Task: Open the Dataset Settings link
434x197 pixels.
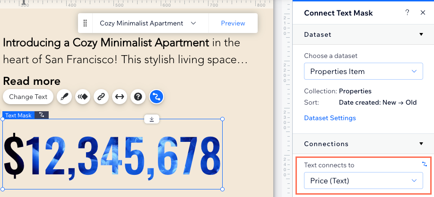Action: (x=330, y=118)
